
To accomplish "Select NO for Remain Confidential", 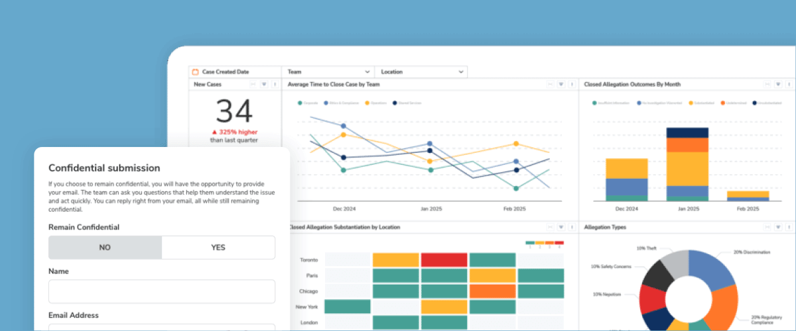I will [x=105, y=248].
